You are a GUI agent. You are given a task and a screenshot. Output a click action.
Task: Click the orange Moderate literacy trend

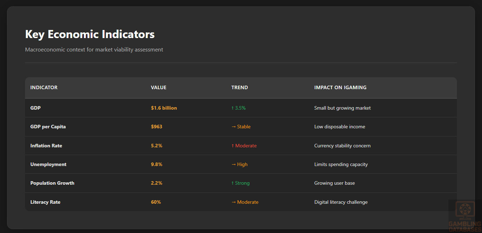(x=245, y=202)
